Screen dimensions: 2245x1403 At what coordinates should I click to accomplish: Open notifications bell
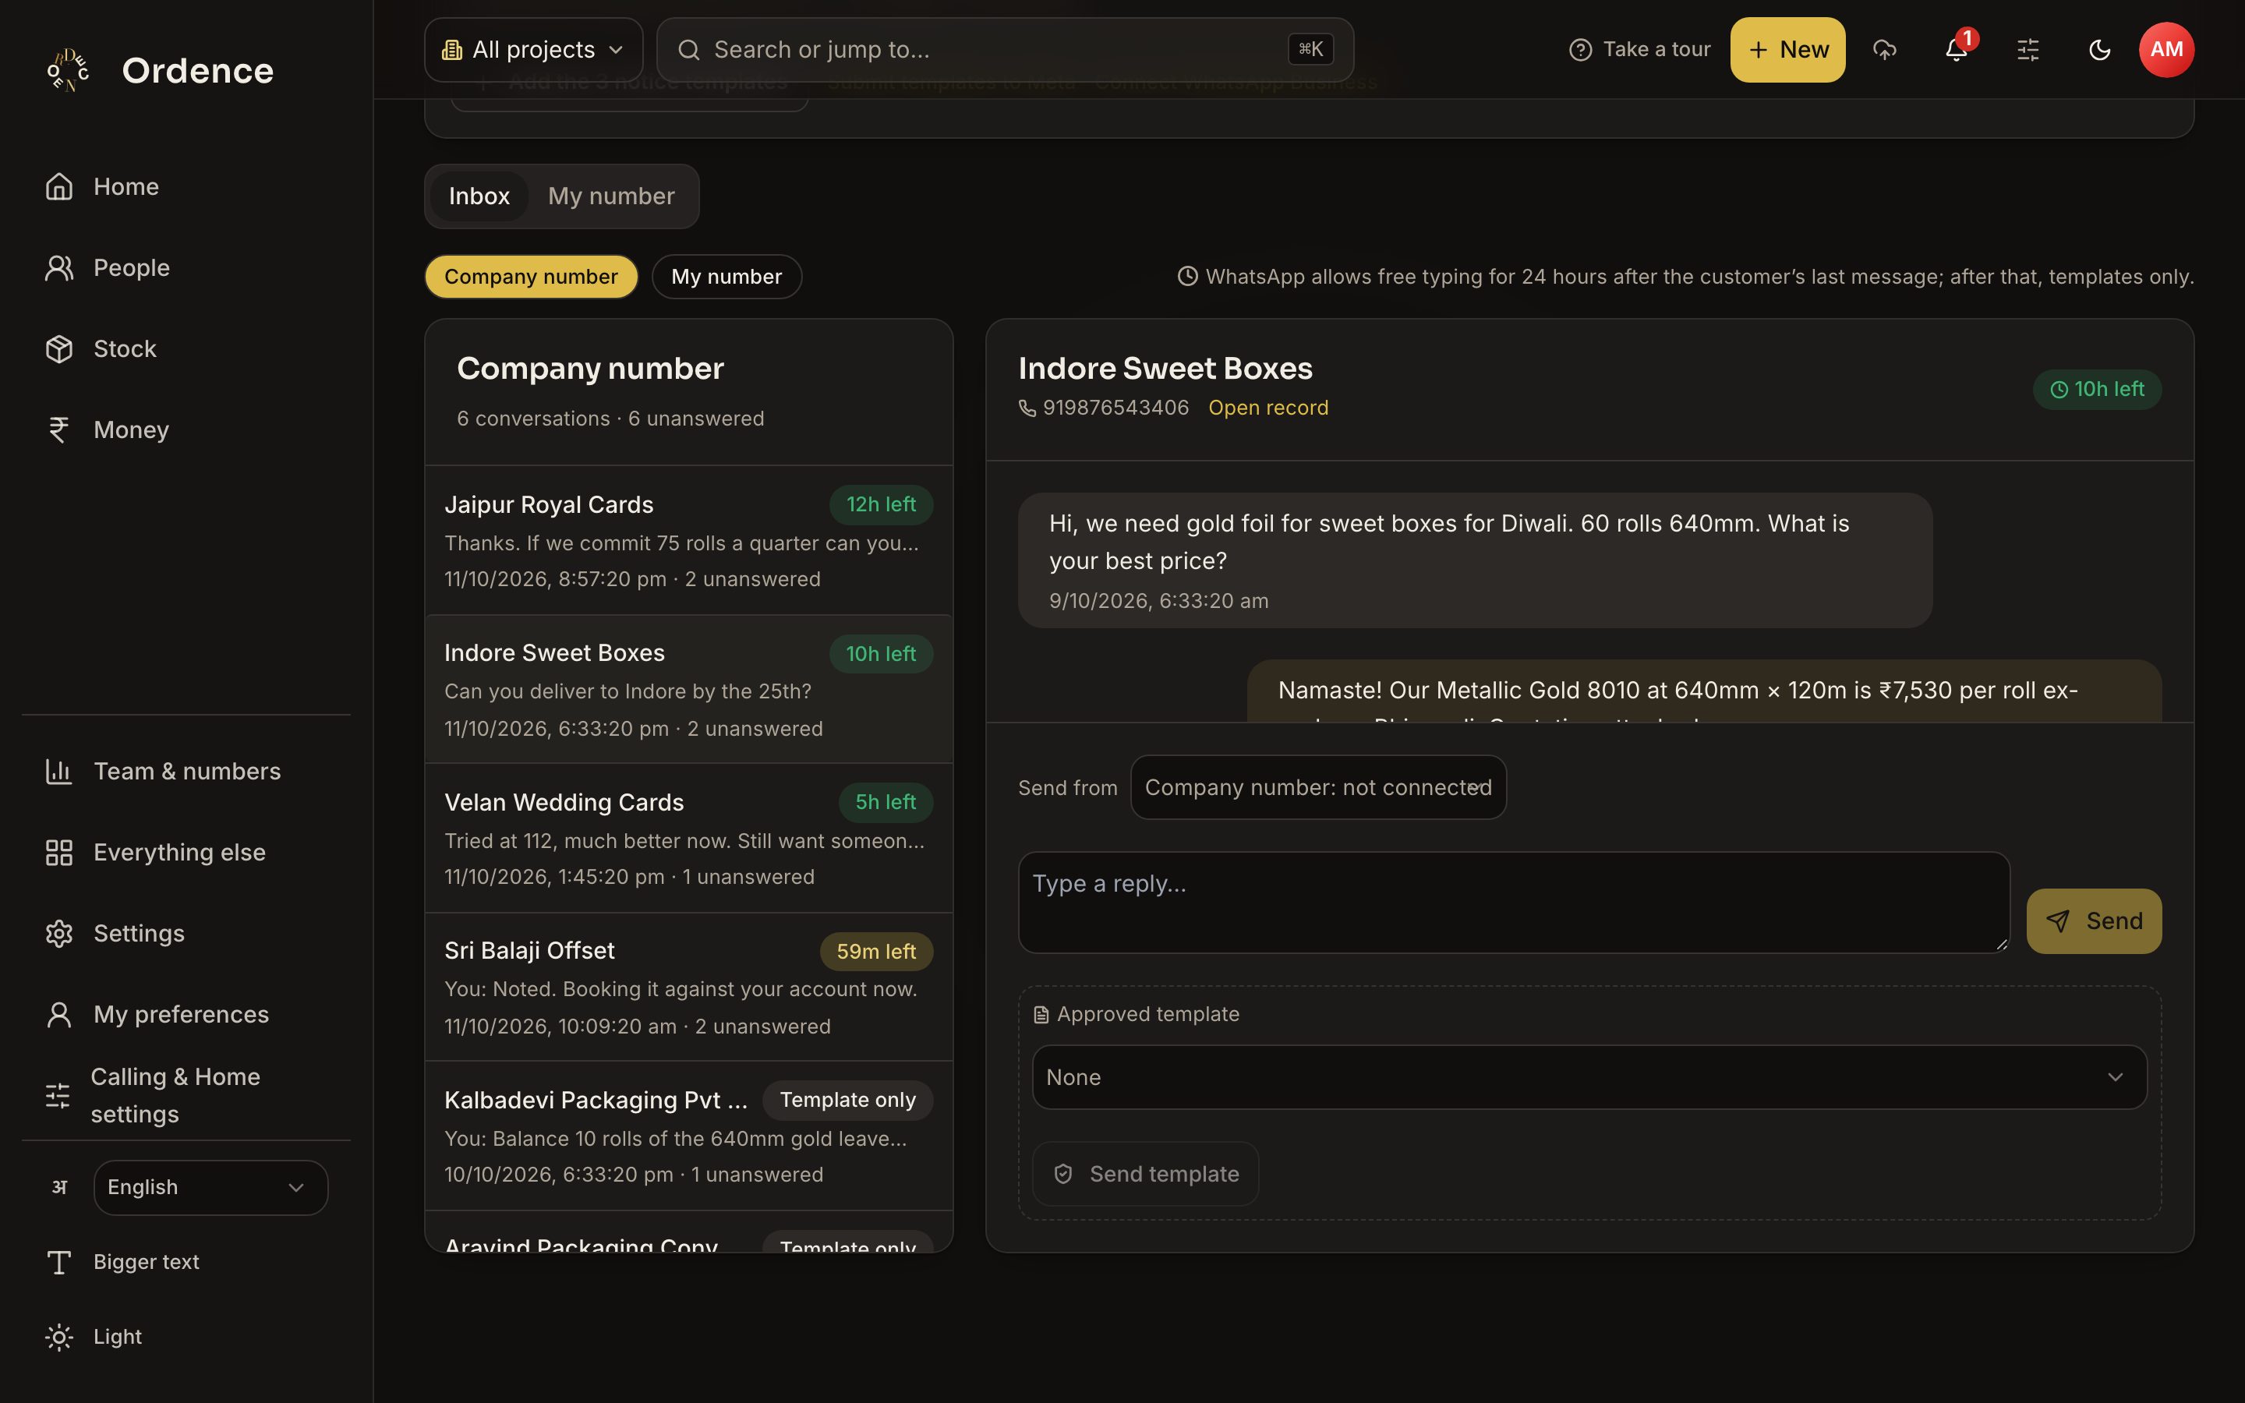[x=1956, y=49]
